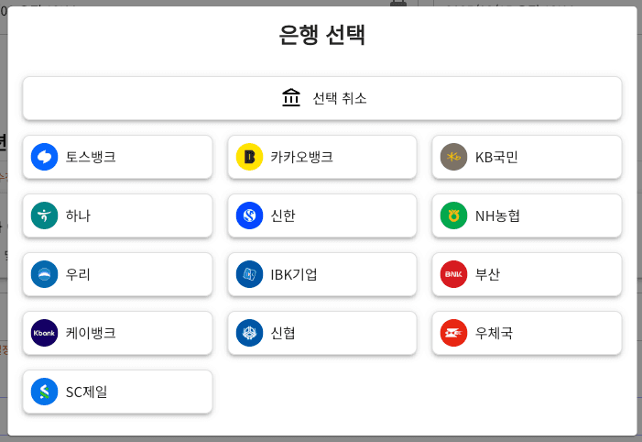Click the KB Kookmin logo icon

click(453, 157)
